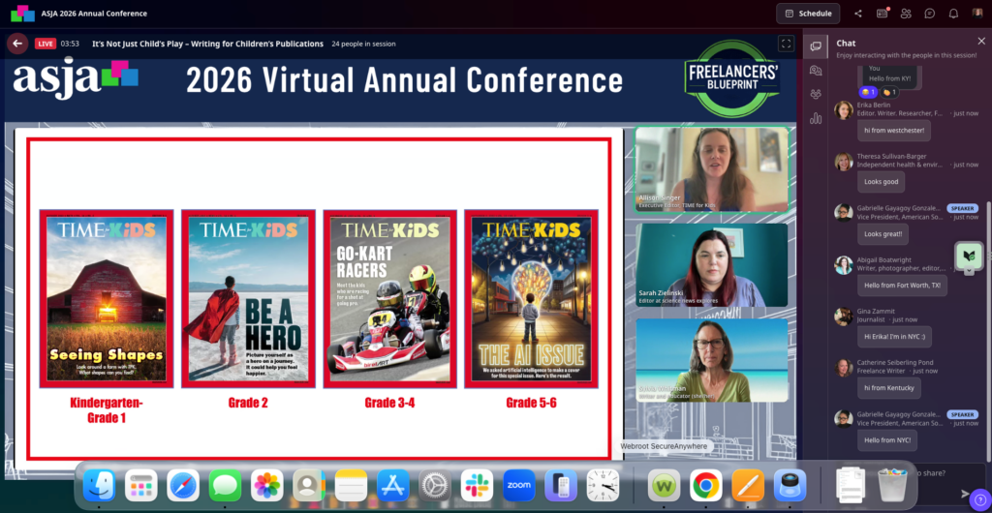Open the badge card icon with red dot
This screenshot has width=992, height=513.
(882, 14)
